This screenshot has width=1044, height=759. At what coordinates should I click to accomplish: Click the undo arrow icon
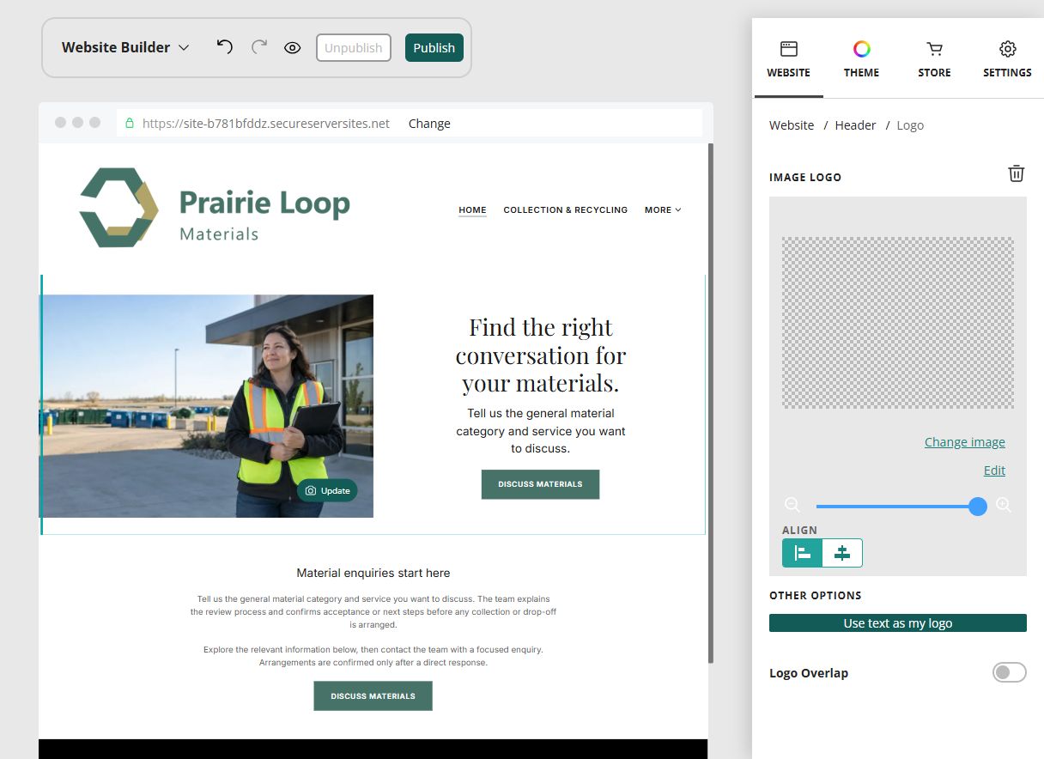(225, 47)
